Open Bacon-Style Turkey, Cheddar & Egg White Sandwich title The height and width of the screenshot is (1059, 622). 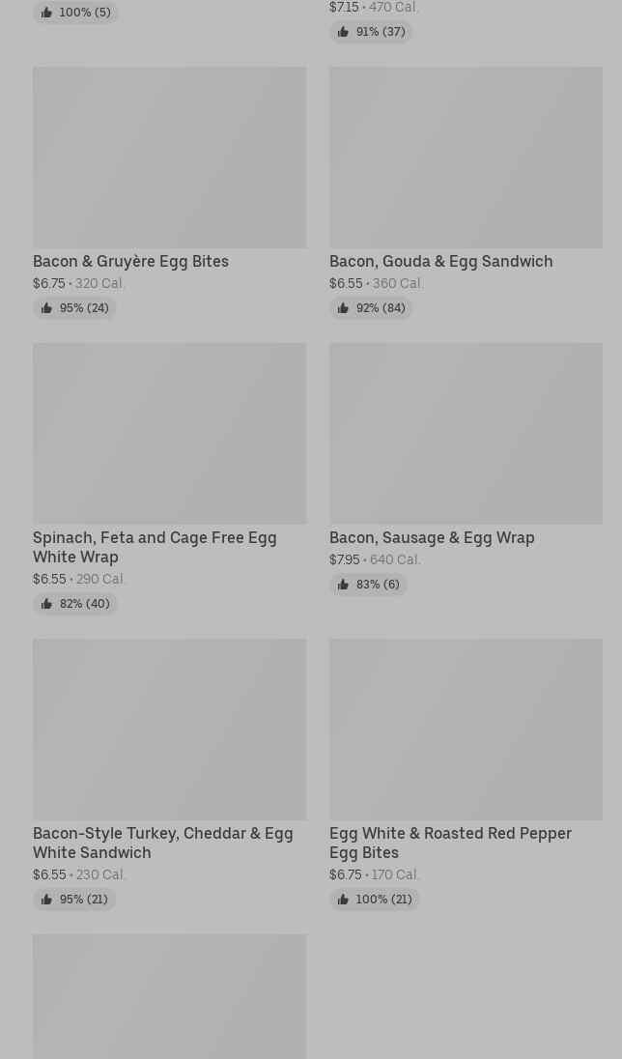coord(163,843)
